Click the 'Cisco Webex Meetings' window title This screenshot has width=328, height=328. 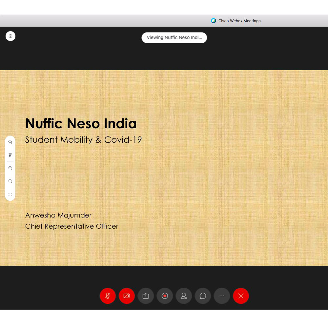239,21
